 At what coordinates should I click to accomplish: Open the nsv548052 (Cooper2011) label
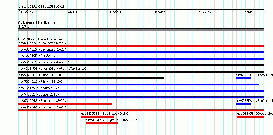pos(39,94)
